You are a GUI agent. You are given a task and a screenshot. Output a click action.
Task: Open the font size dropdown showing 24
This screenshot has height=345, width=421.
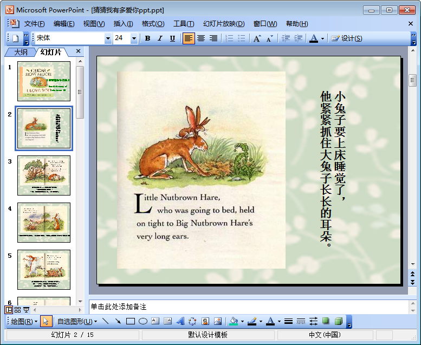coord(134,38)
